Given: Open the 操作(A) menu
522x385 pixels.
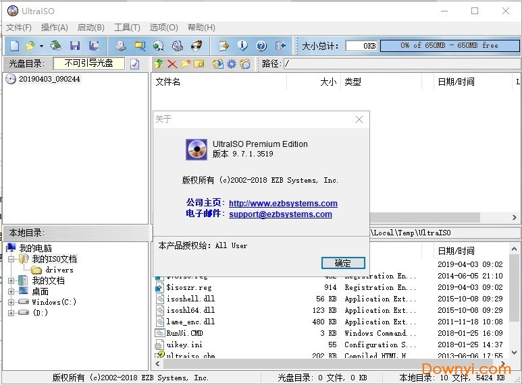Looking at the screenshot, I should [55, 27].
